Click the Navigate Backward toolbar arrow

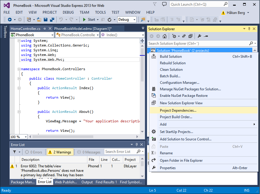[x=10, y=20]
